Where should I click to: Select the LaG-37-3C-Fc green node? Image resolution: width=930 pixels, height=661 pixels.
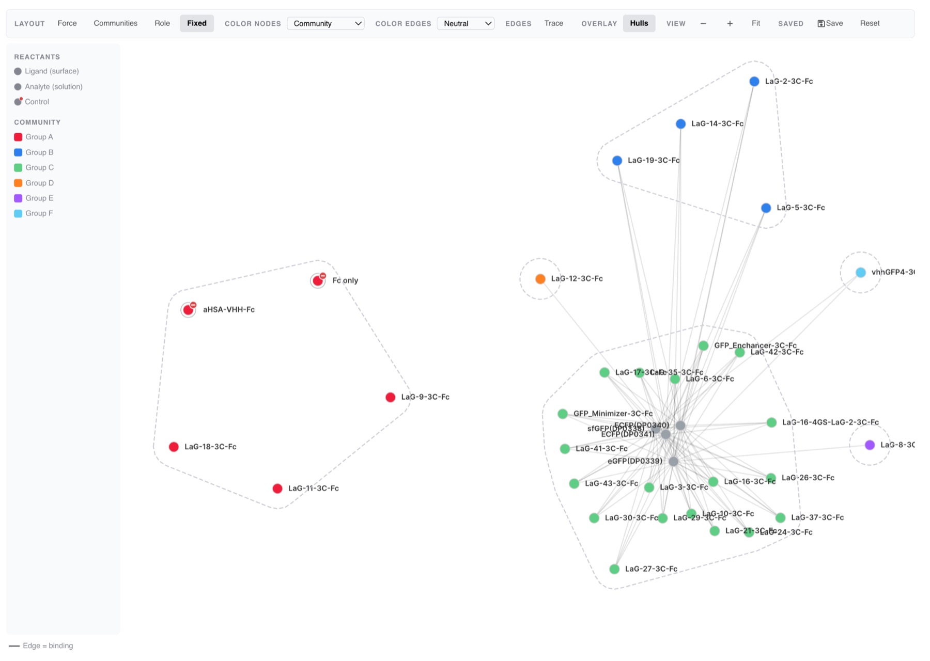coord(781,517)
